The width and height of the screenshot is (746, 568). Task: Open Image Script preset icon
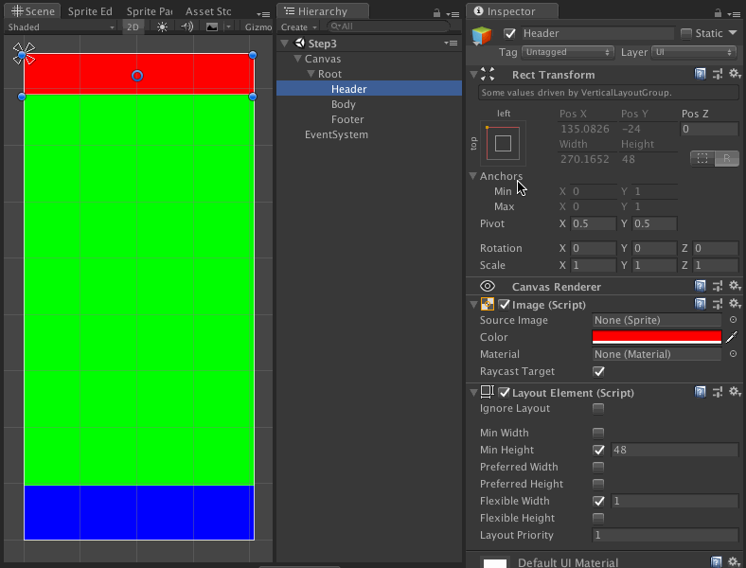click(x=718, y=304)
